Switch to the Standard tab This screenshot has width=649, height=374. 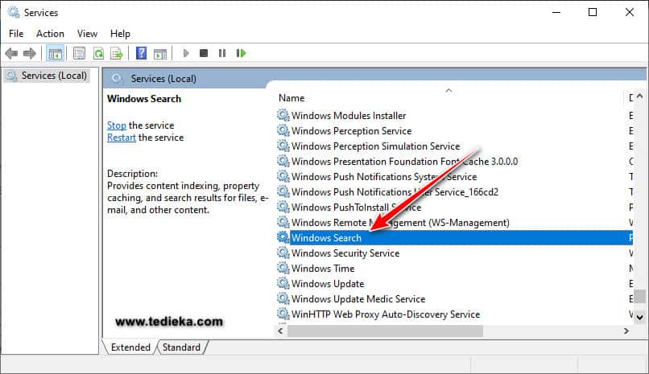(x=181, y=347)
